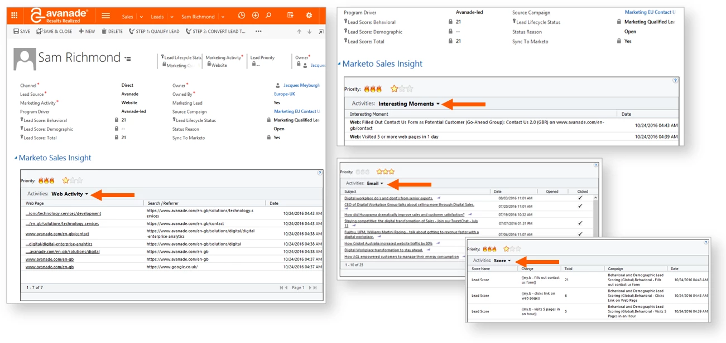Image resolution: width=726 pixels, height=343 pixels.
Task: Click the first-page pager icon
Action: pyautogui.click(x=281, y=288)
